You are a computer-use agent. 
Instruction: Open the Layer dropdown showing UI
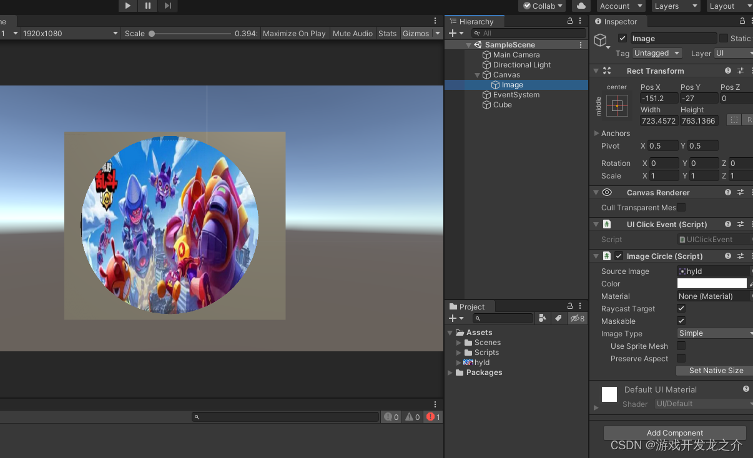tap(733, 53)
